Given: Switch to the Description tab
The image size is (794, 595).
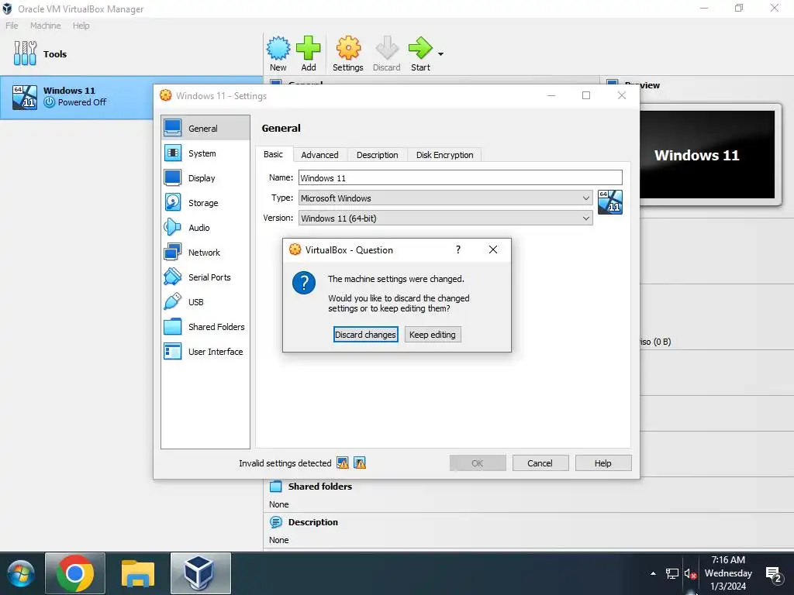Looking at the screenshot, I should [x=378, y=155].
